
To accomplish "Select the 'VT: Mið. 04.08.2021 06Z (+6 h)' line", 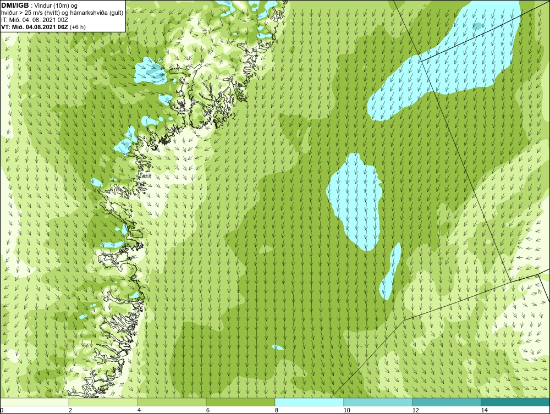I will (x=43, y=27).
